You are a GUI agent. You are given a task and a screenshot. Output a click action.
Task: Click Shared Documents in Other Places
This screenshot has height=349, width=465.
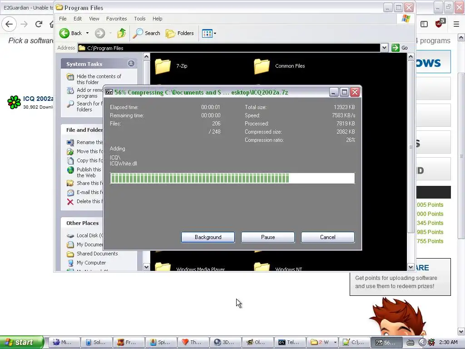[97, 254]
